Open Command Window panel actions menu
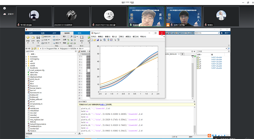This screenshot has height=139, width=254. pos(194,102)
